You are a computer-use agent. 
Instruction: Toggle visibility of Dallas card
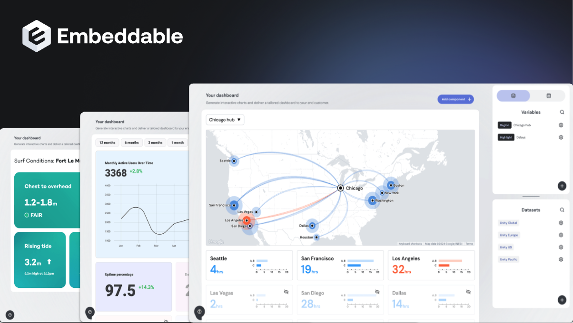468,292
